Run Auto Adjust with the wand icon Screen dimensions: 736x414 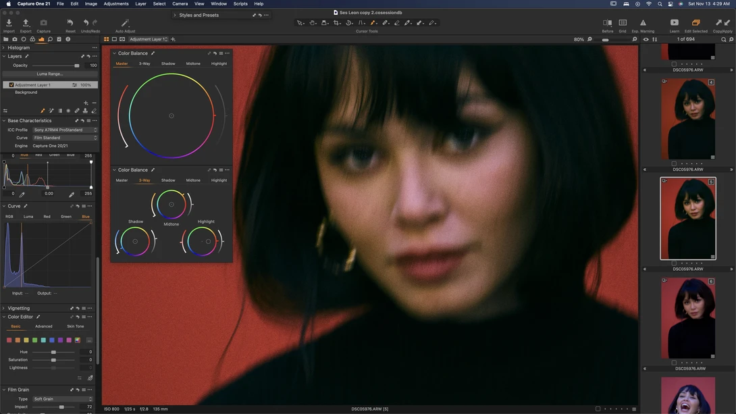click(x=125, y=22)
